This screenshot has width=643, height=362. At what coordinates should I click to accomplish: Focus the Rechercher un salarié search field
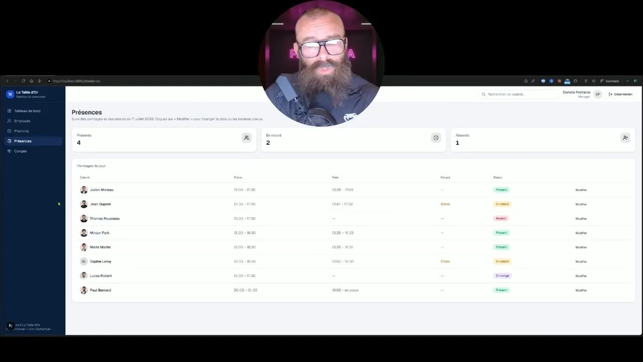point(518,94)
